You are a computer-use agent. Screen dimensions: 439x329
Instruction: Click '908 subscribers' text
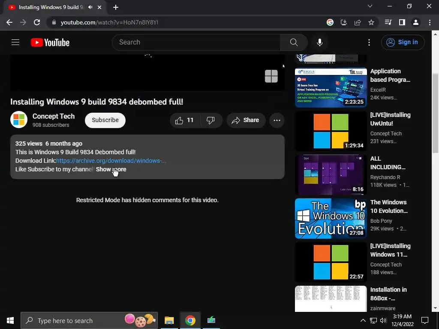(51, 125)
